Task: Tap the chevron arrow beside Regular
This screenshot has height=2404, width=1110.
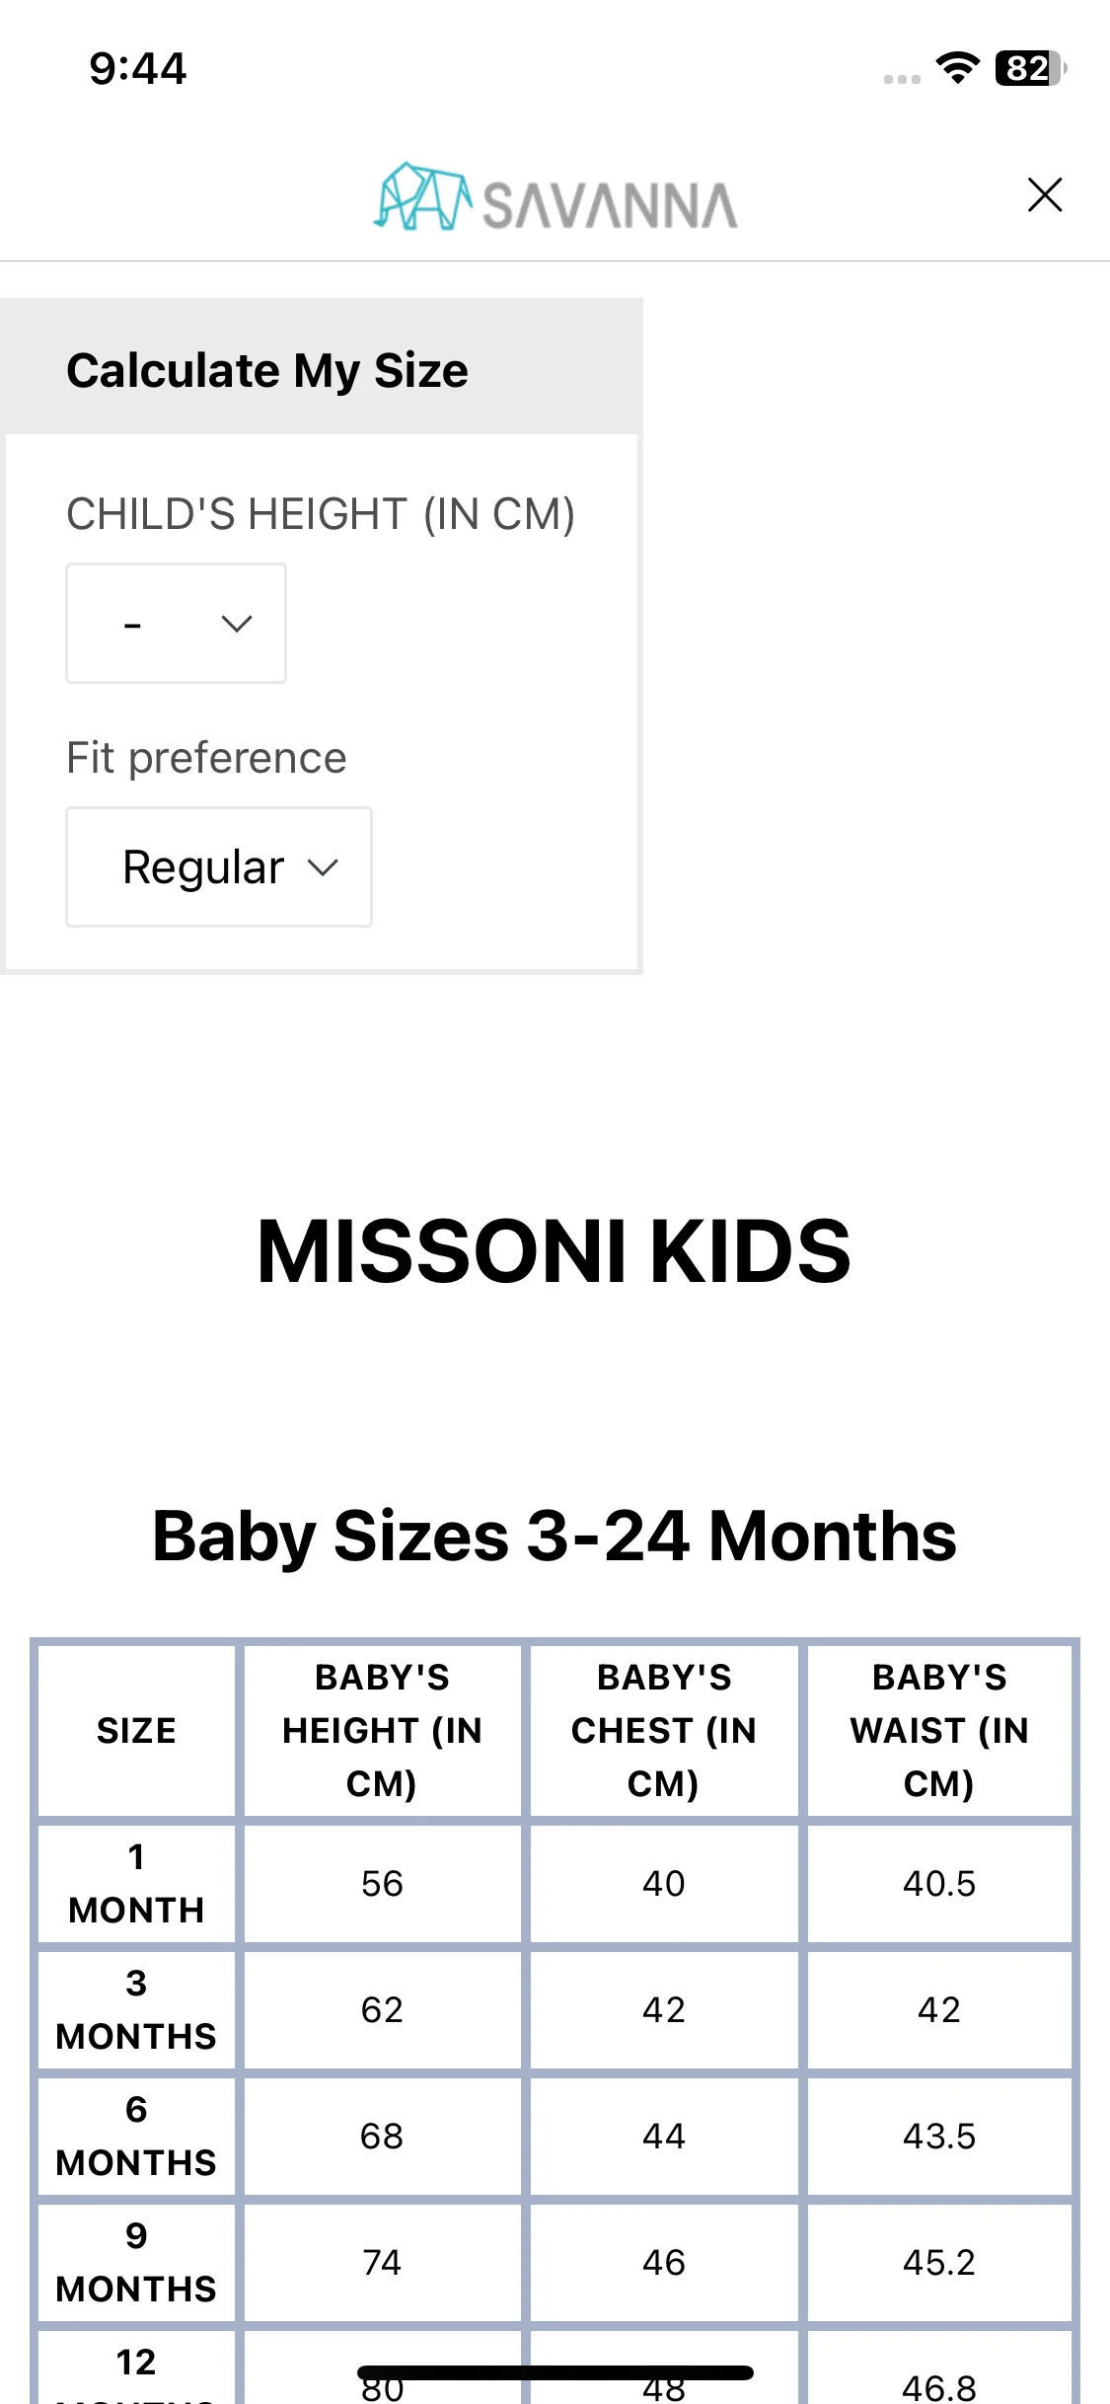Action: (323, 867)
